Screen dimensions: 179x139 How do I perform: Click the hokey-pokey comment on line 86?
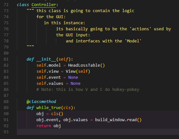[88, 90]
